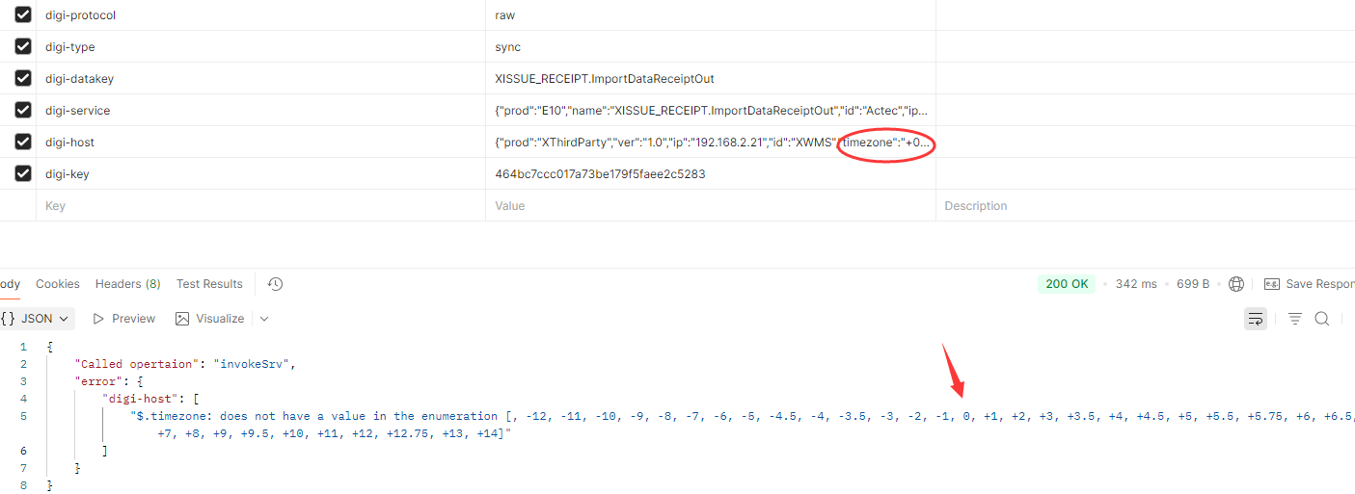1355x494 pixels.
Task: Toggle the digi-key header checkbox
Action: click(x=23, y=174)
